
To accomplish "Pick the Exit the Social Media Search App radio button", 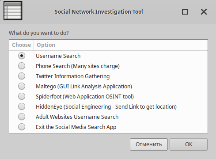I will coord(22,127).
